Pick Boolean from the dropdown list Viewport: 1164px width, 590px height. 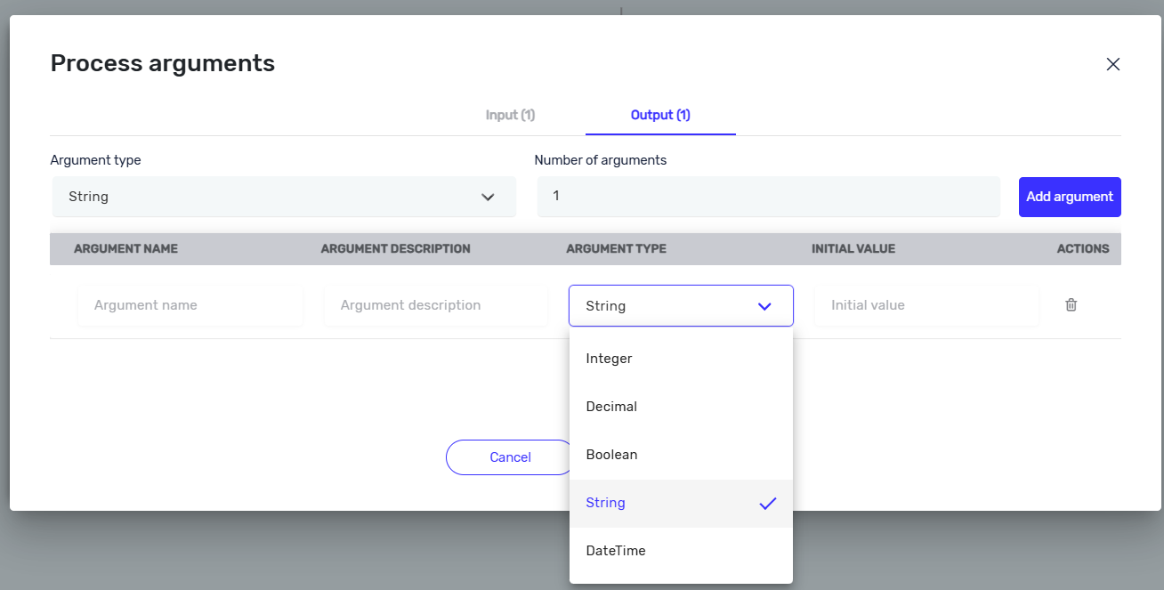(611, 455)
